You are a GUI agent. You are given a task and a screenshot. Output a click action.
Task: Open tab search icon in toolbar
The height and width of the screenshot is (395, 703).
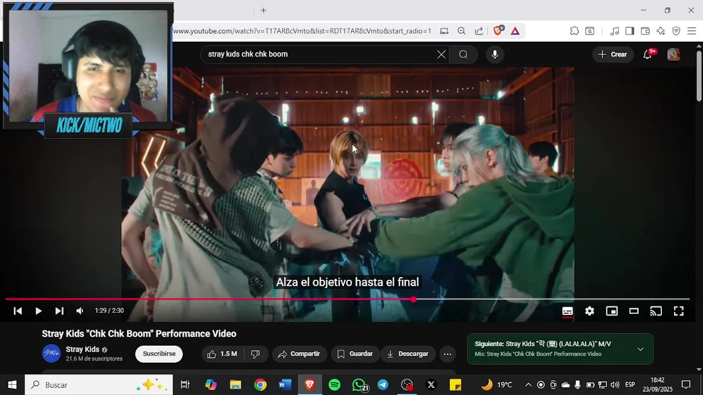590,31
